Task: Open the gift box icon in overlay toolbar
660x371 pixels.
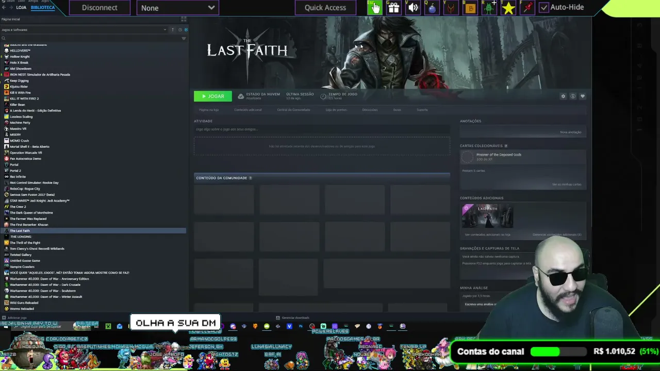Action: [x=393, y=7]
